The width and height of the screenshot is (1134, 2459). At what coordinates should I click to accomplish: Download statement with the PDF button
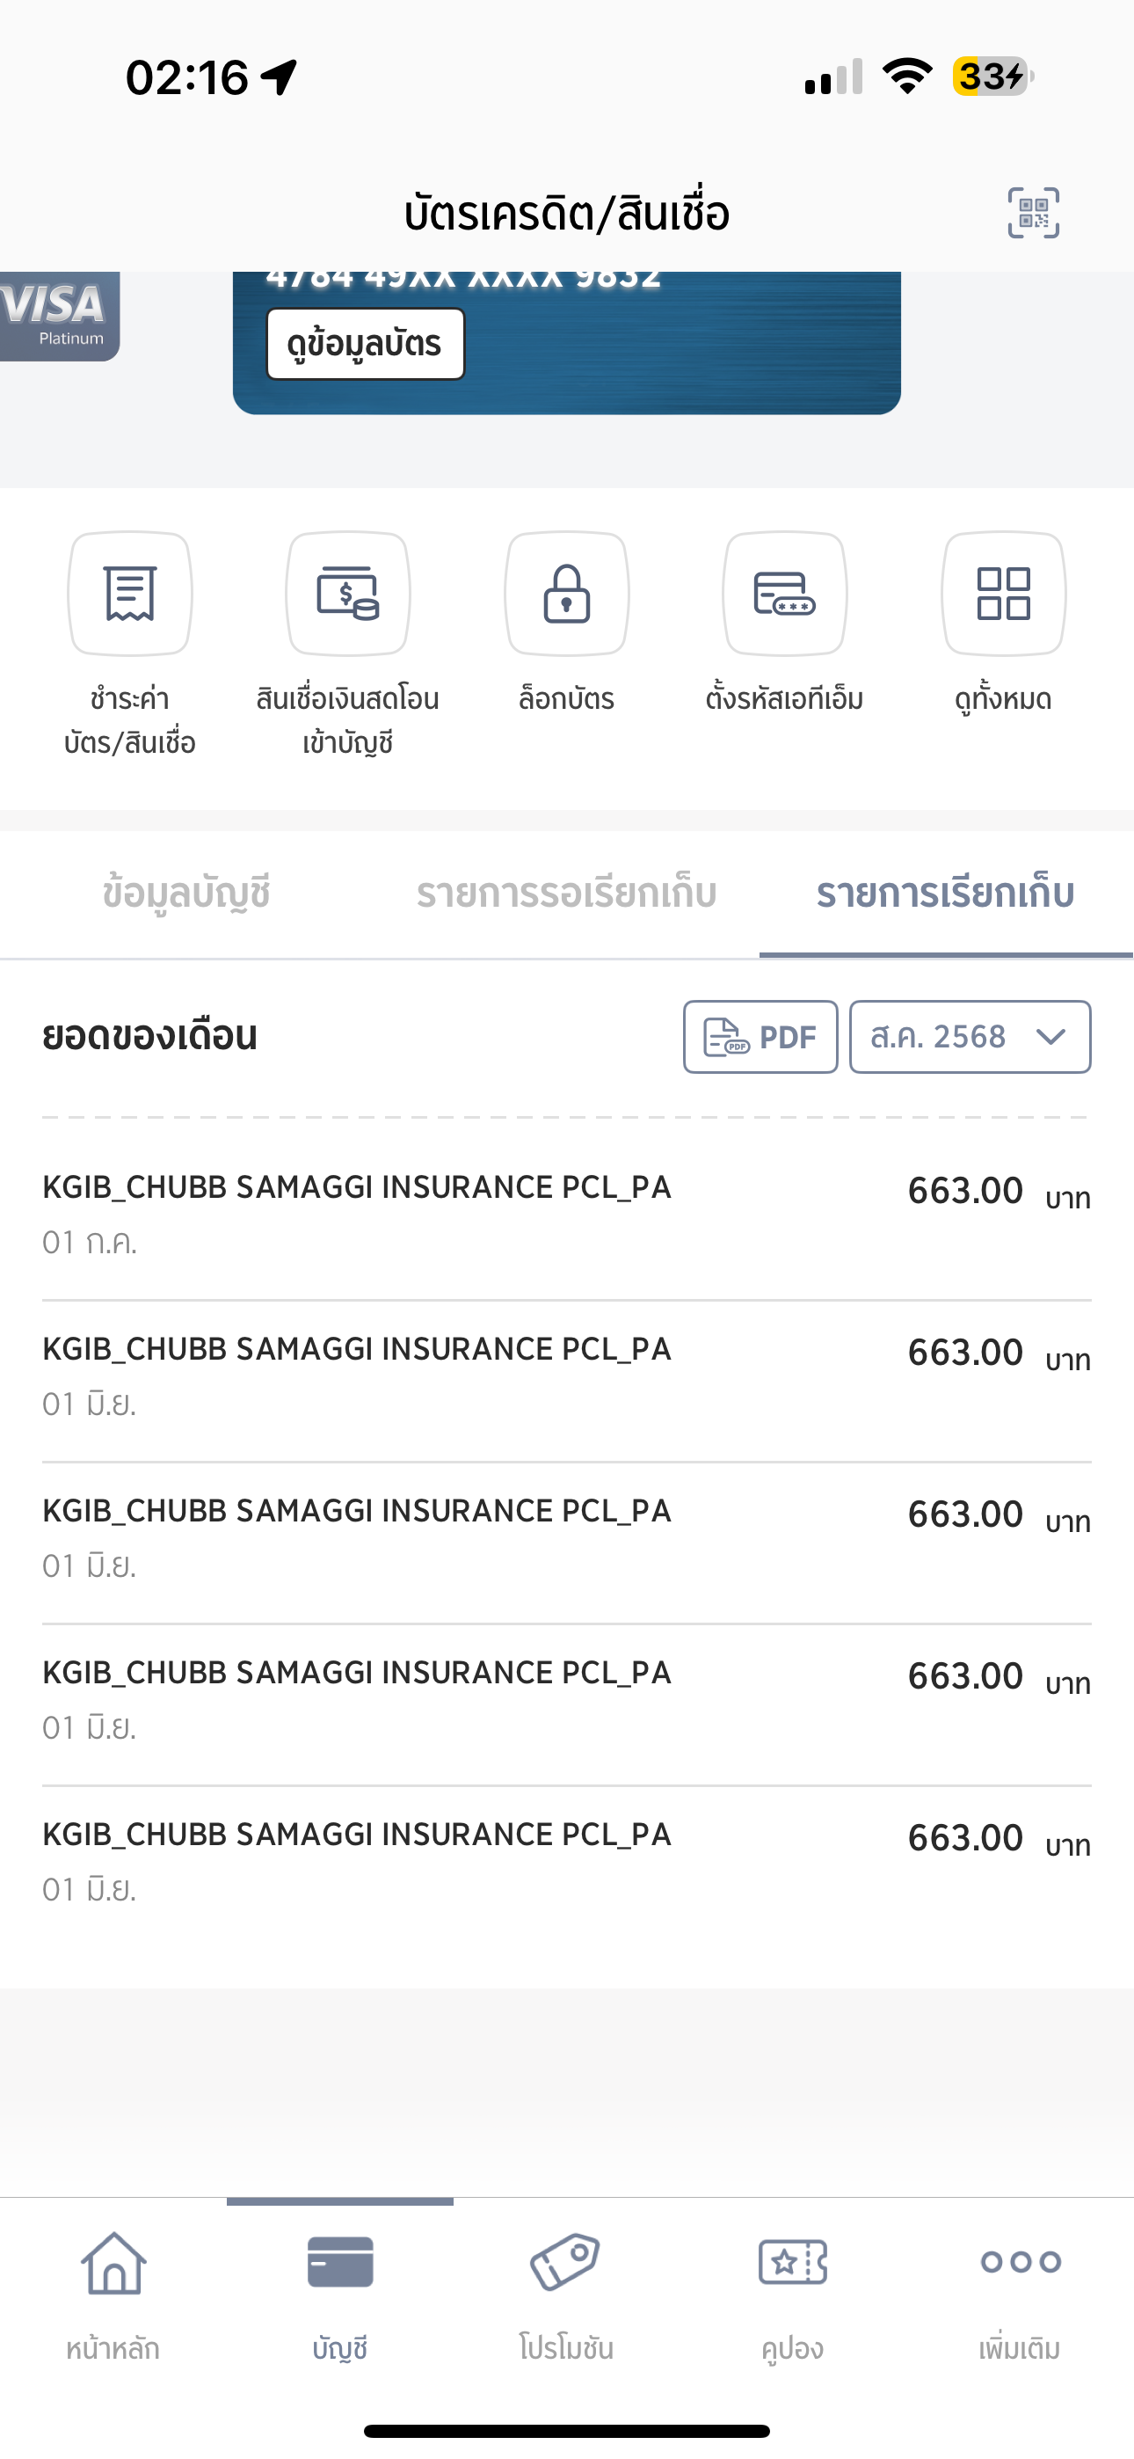pos(760,1037)
